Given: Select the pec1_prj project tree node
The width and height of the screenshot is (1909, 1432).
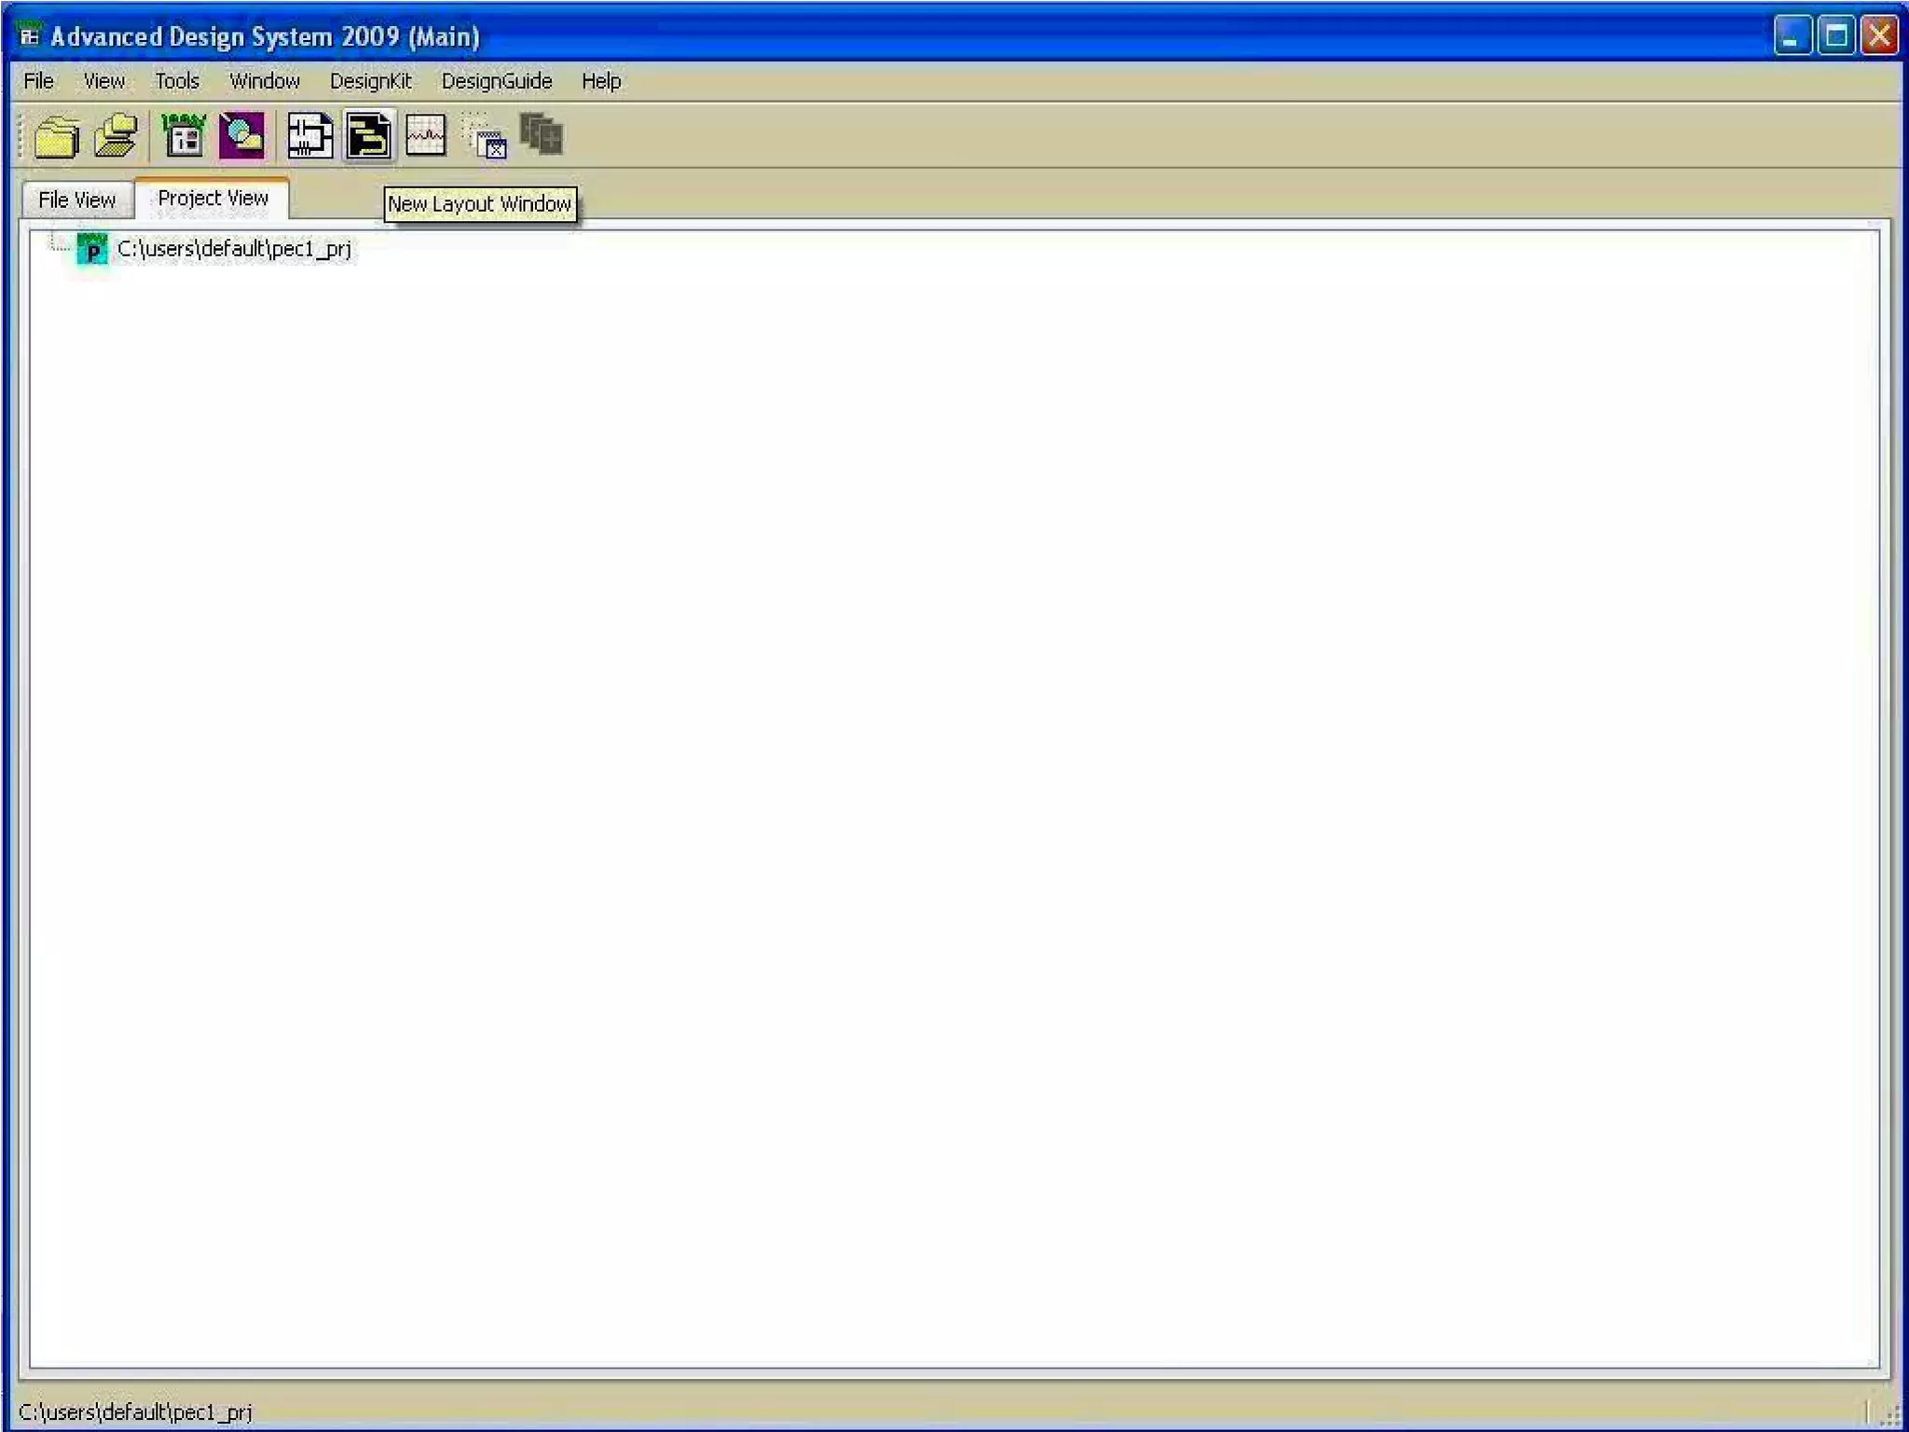Looking at the screenshot, I should coord(234,249).
